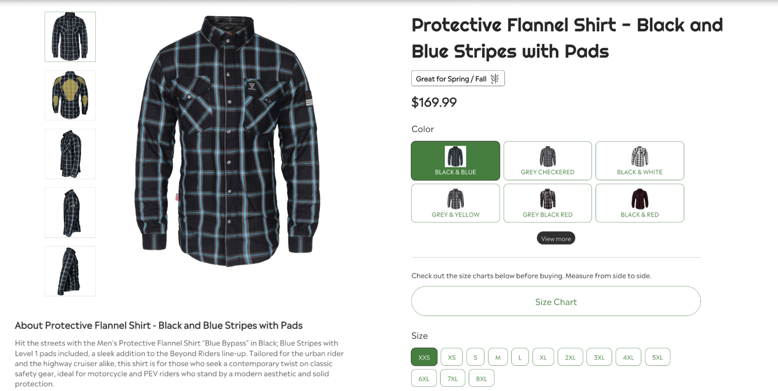Expand colors with View more button
Viewport: 778px width, 391px height.
(556, 238)
